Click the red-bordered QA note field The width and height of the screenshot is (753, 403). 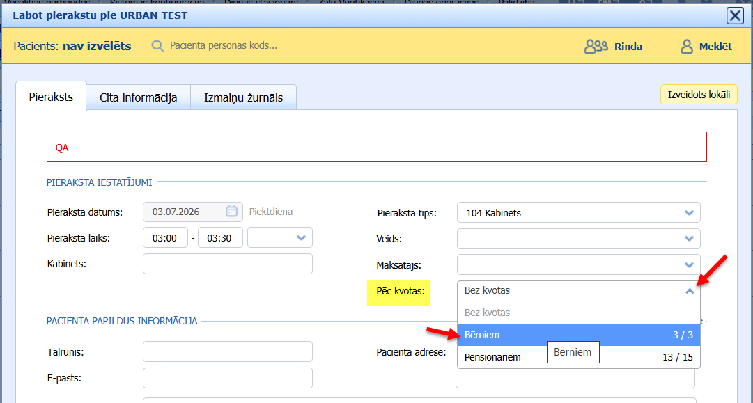click(376, 147)
